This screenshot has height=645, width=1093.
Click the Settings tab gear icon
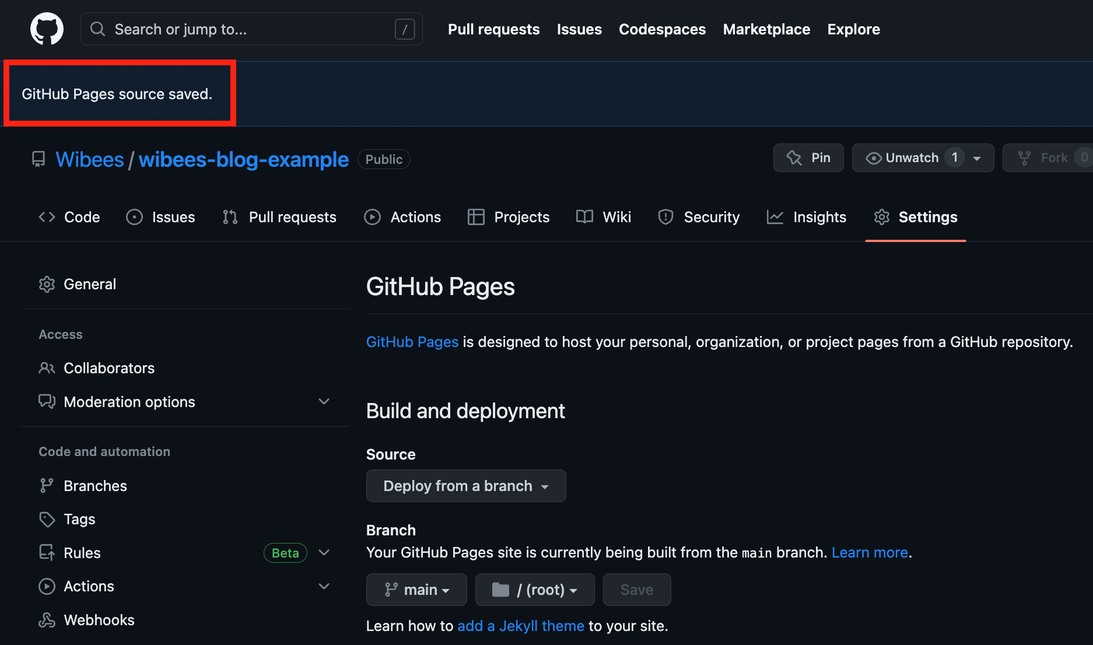click(882, 217)
